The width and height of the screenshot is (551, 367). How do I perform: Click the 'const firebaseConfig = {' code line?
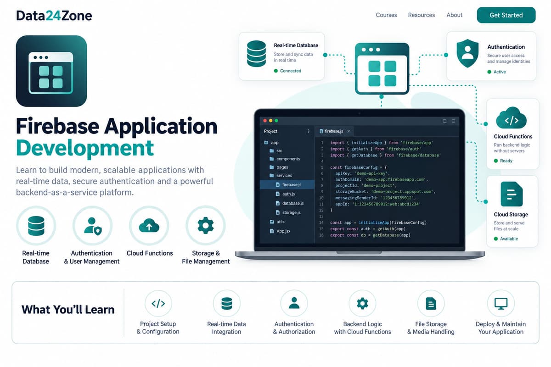click(359, 168)
